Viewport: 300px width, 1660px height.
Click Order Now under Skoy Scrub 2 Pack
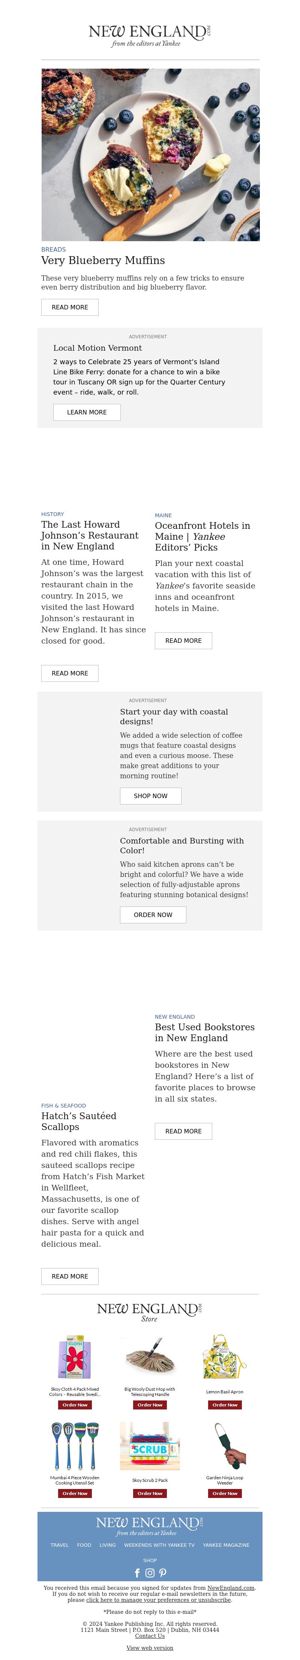150,1493
